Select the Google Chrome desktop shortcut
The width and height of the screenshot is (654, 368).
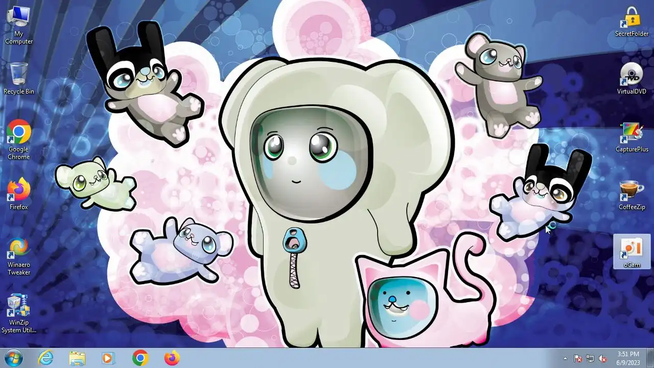(x=19, y=140)
